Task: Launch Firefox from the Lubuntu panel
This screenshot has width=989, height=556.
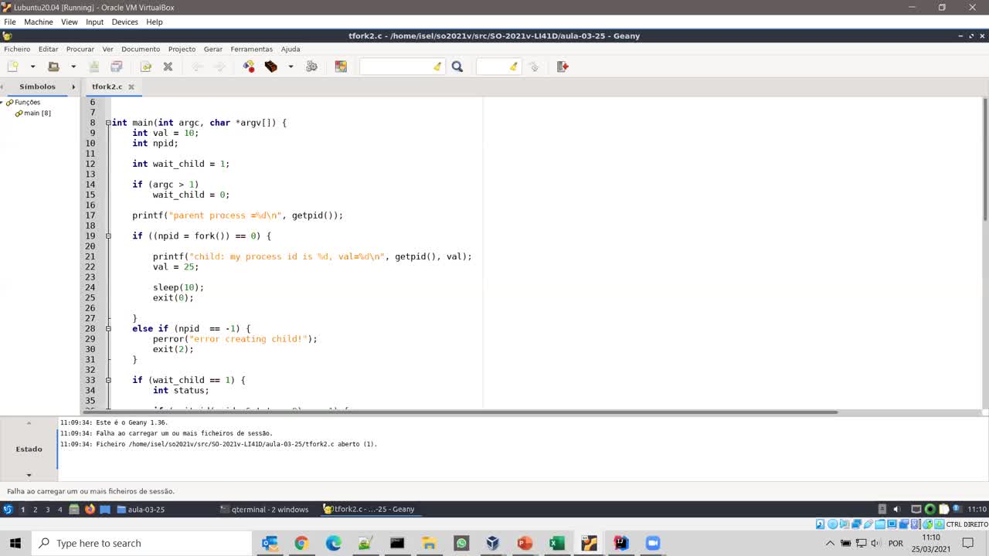Action: click(90, 509)
